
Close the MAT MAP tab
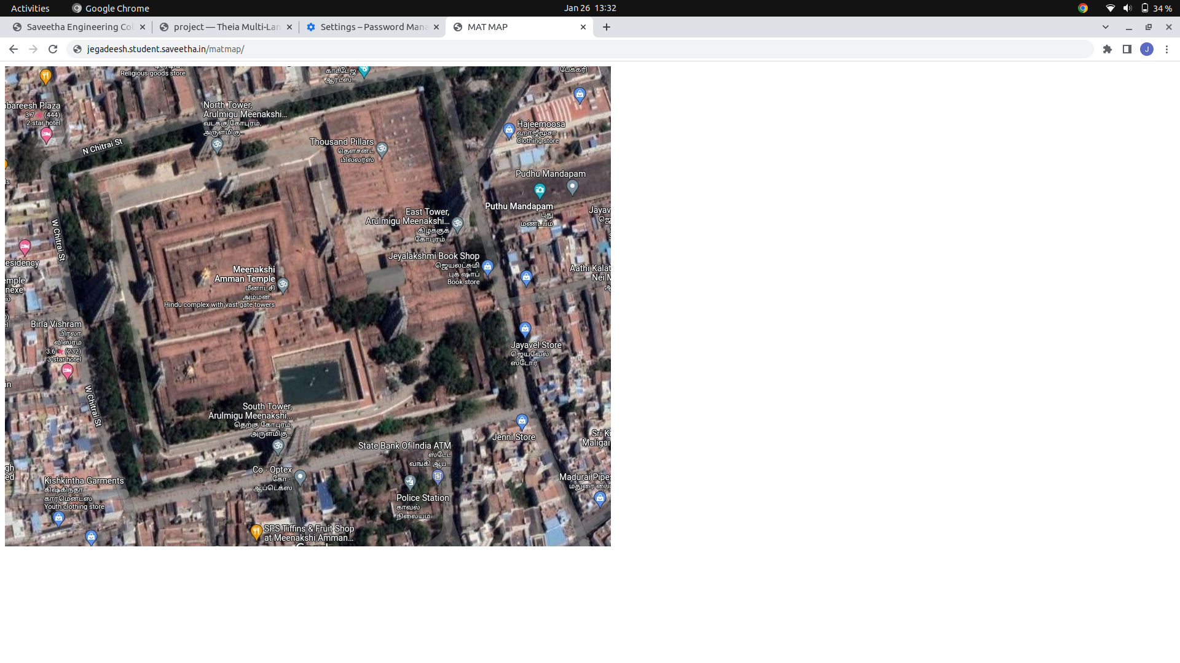coord(583,27)
